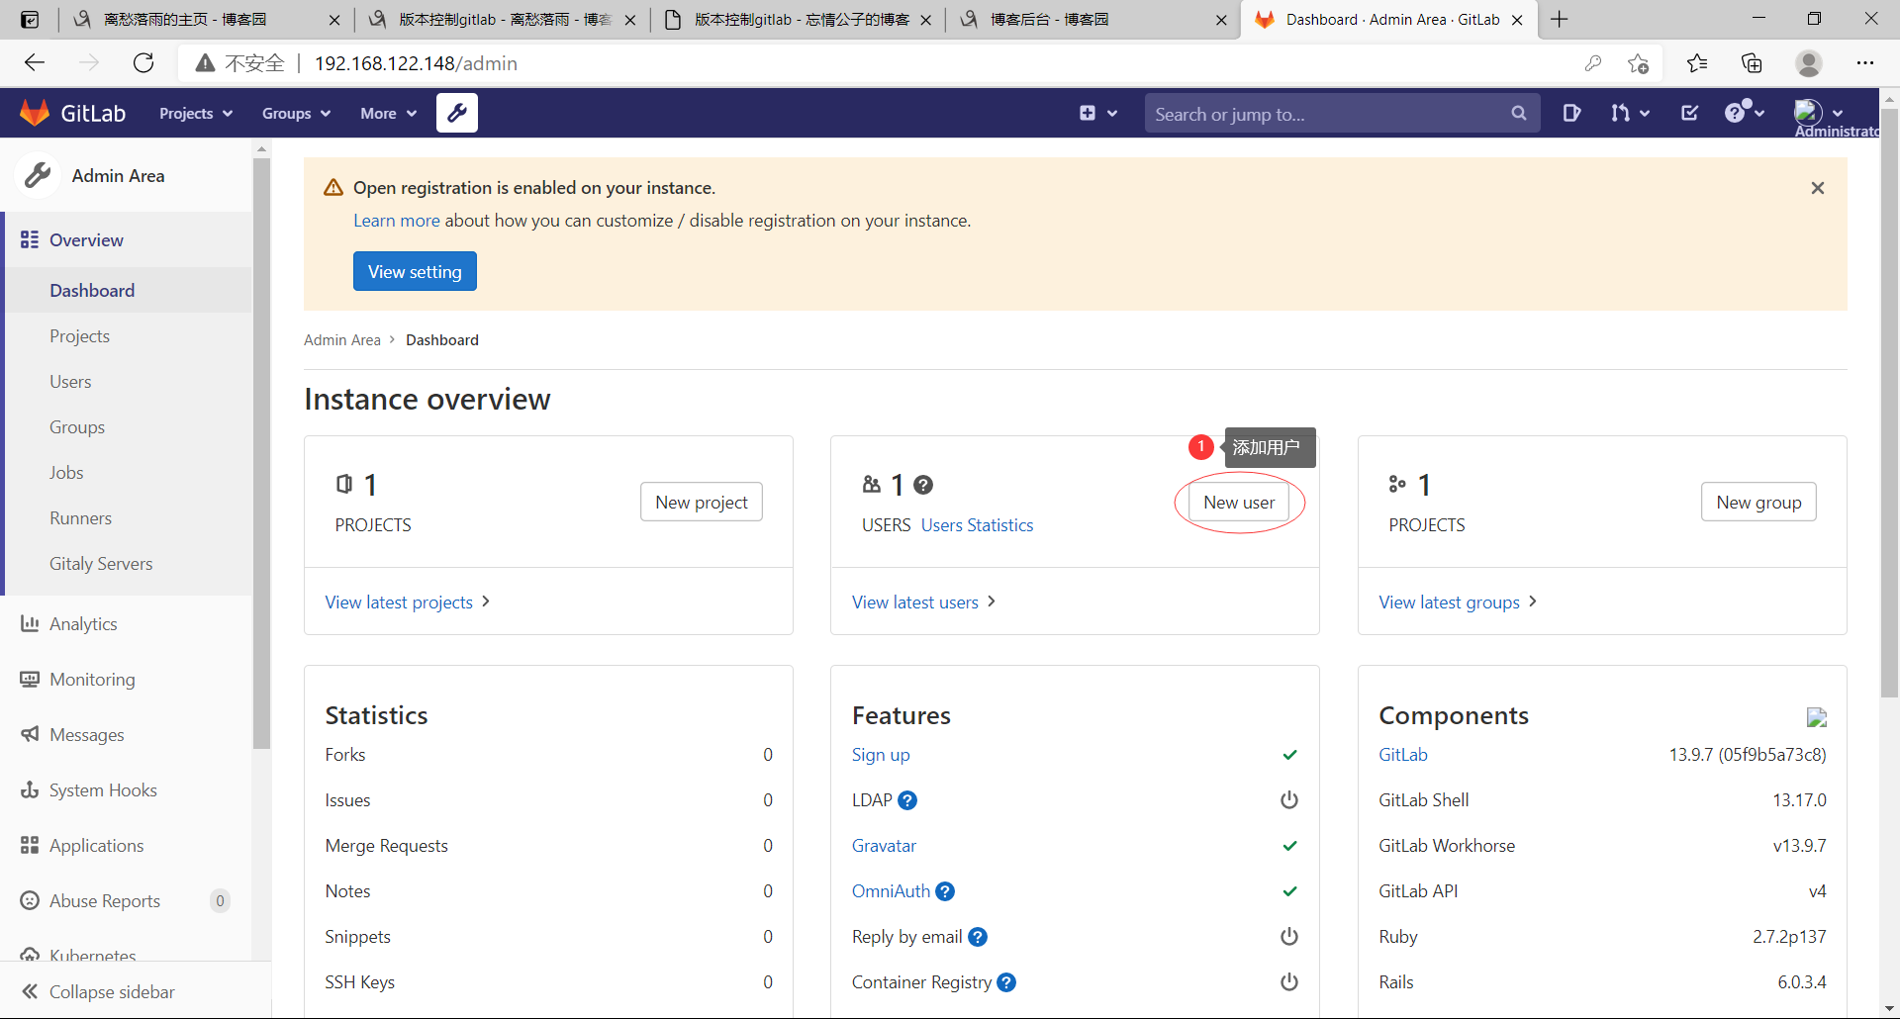Image resolution: width=1900 pixels, height=1019 pixels.
Task: Click the saved password key icon
Action: coord(1593,63)
